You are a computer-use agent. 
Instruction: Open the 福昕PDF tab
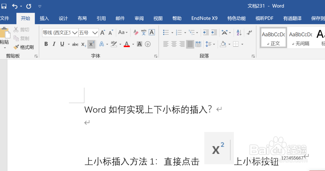pyautogui.click(x=264, y=18)
